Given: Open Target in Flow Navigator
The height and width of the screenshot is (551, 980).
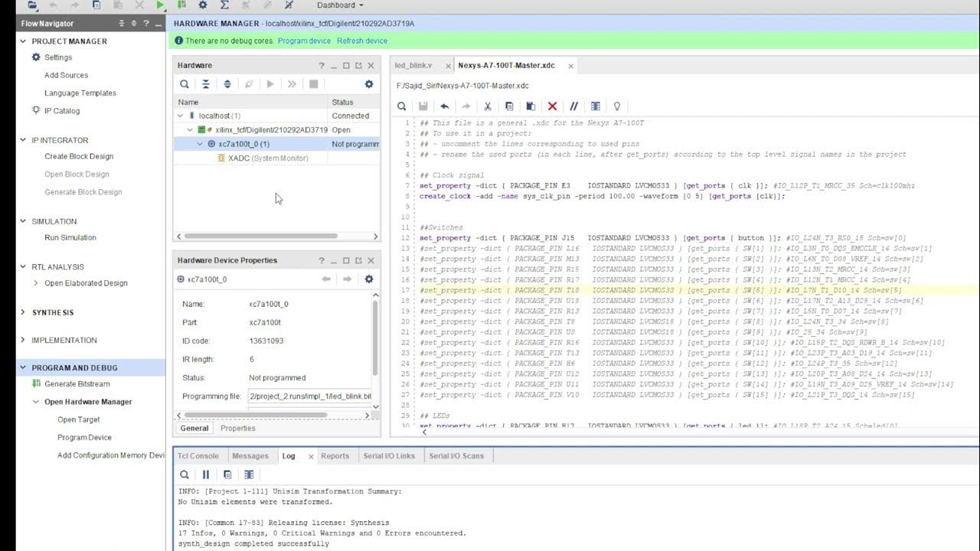Looking at the screenshot, I should click(79, 419).
